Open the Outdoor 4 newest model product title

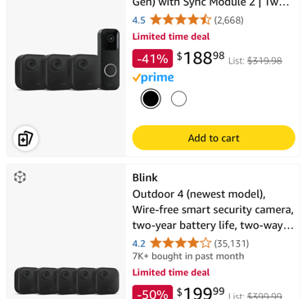(x=213, y=210)
